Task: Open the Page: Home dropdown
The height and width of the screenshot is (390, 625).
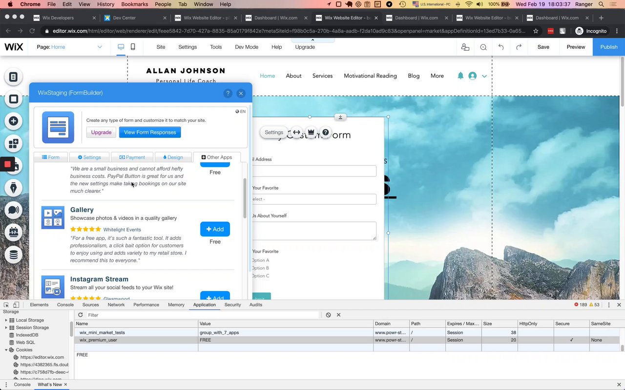Action: point(69,47)
